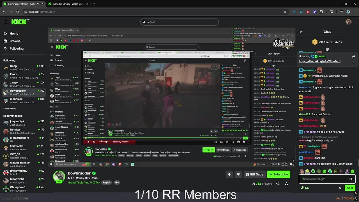This screenshot has height=202, width=359.
Task: Open Donator in Recommended
Action: point(24,131)
